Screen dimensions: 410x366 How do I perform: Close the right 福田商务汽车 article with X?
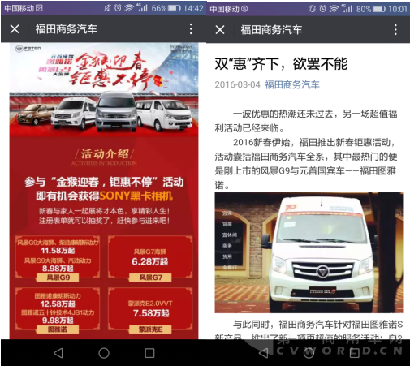point(220,30)
